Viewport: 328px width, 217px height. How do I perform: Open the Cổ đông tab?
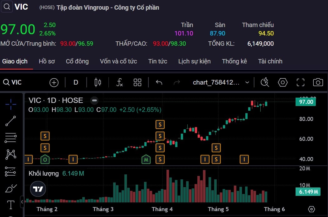77,61
